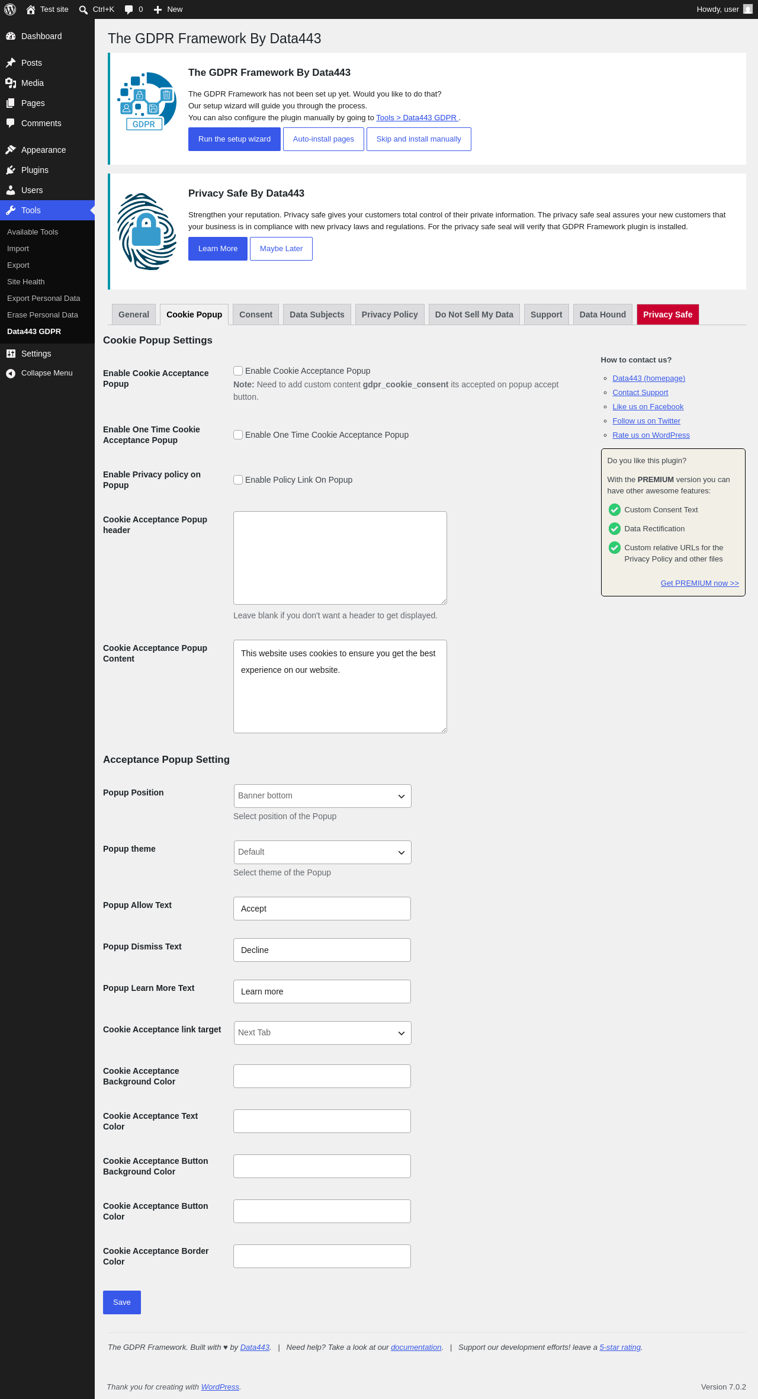758x1399 pixels.
Task: Click the Cookie Acceptance Text Color field
Action: (322, 1121)
